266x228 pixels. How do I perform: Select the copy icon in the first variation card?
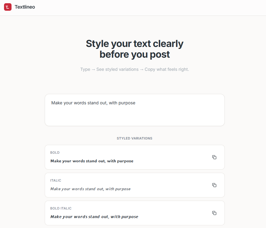214,157
